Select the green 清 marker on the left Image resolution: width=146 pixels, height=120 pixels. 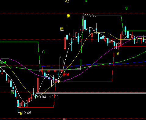12,92
